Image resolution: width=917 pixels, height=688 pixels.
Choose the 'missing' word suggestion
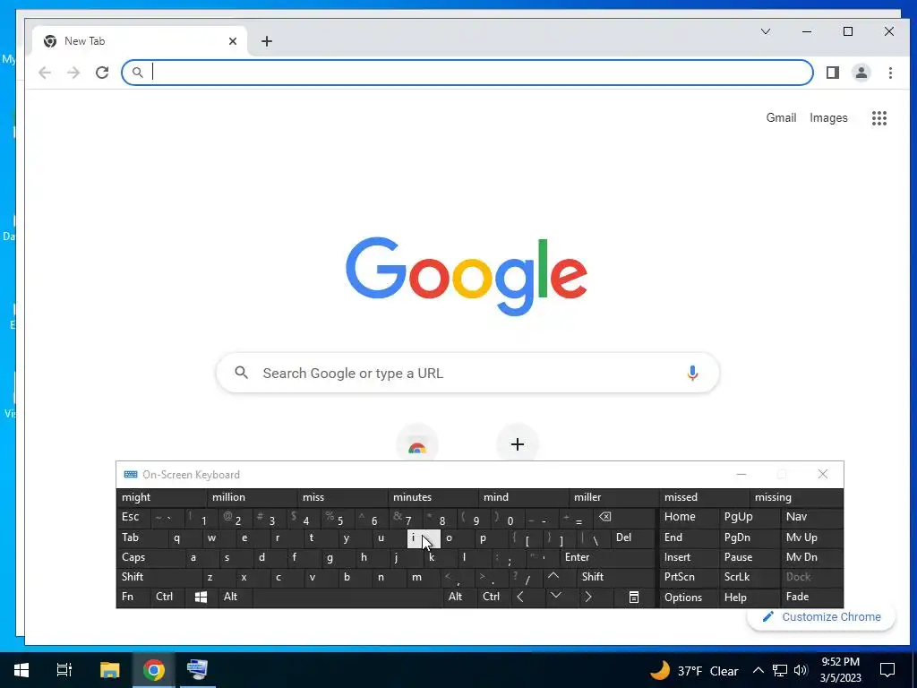tap(796, 497)
